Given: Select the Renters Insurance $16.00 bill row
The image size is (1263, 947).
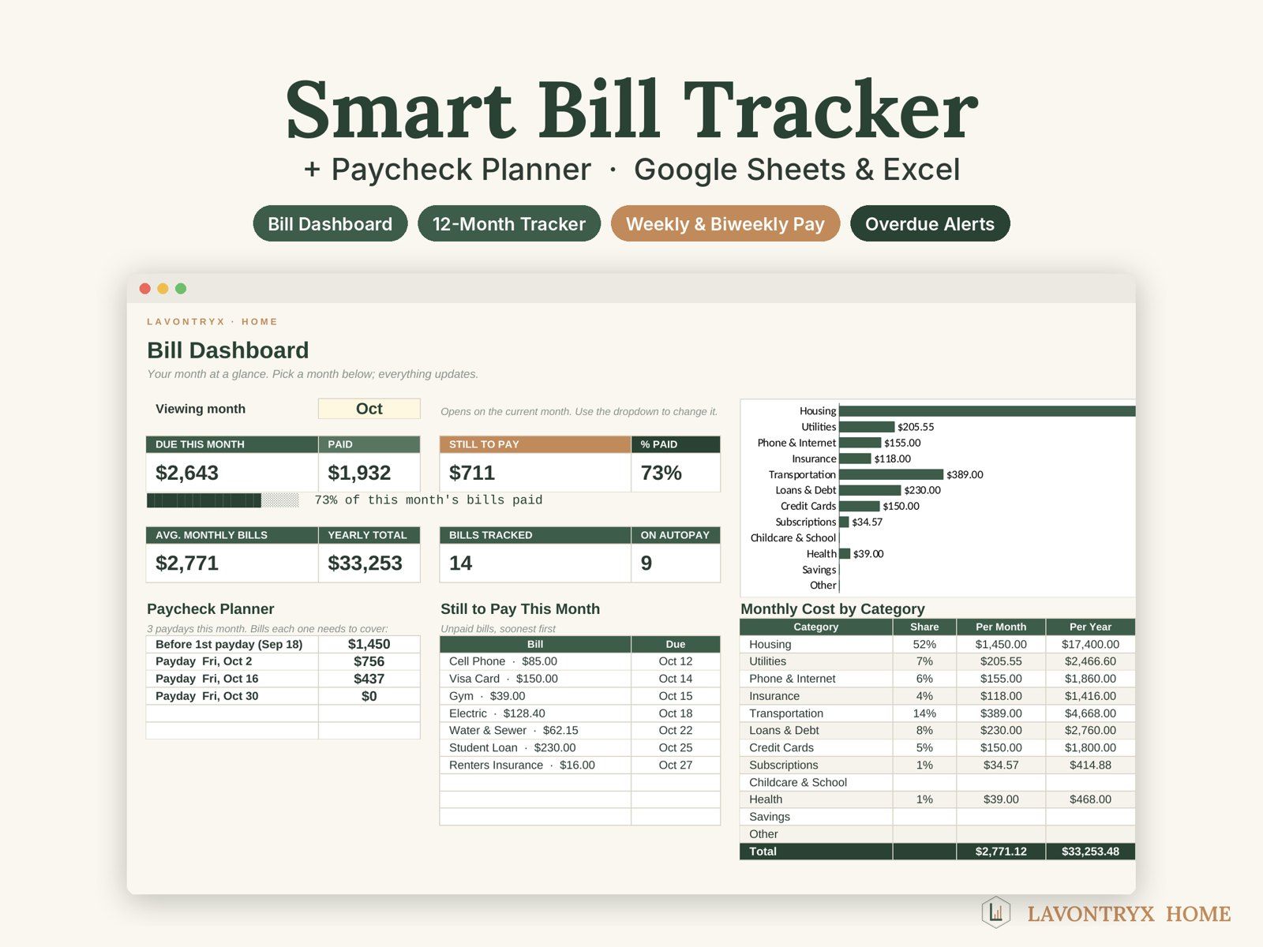Looking at the screenshot, I should click(x=579, y=765).
